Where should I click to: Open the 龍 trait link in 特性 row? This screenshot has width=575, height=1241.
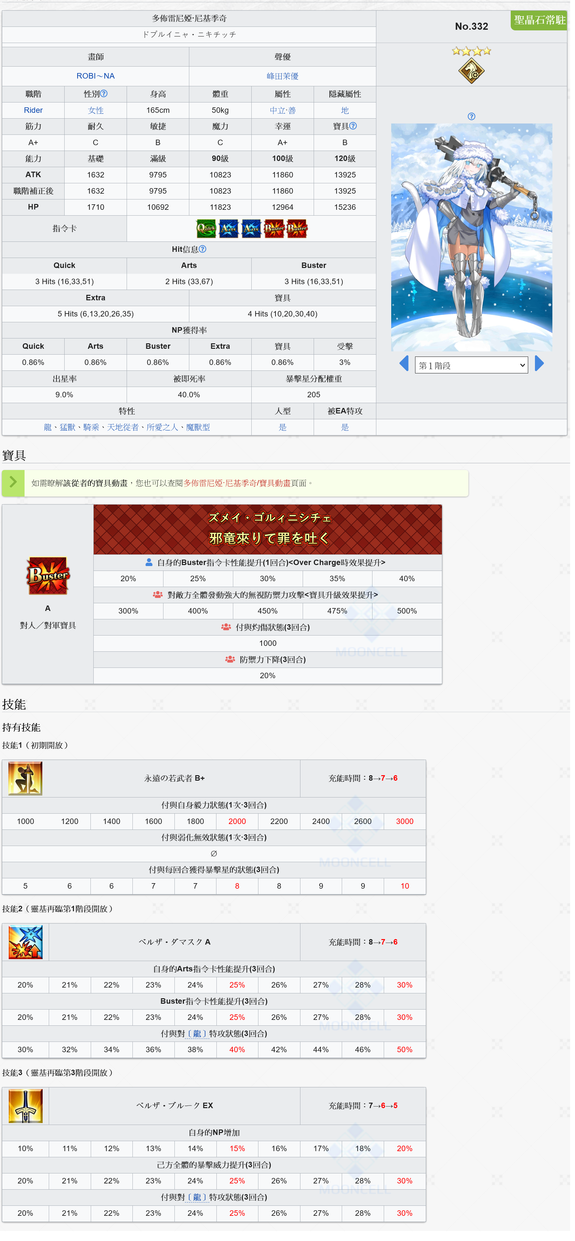pyautogui.click(x=48, y=431)
